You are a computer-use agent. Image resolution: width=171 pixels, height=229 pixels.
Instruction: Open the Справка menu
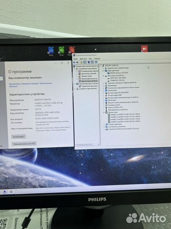click(97, 59)
